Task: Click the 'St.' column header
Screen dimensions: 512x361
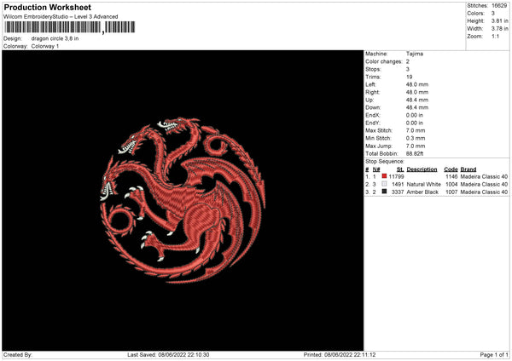Action: click(x=400, y=169)
